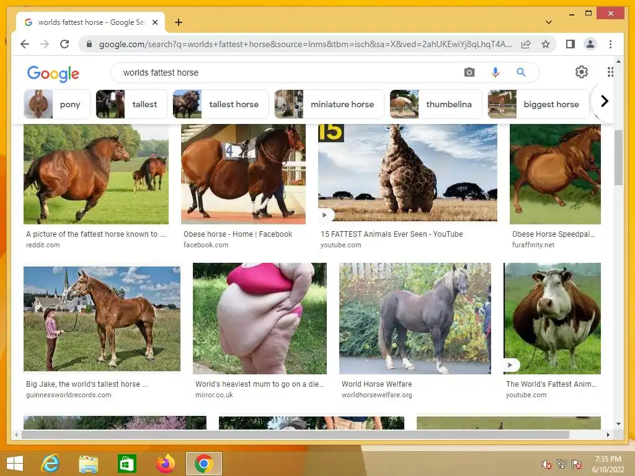Click the address bar URL
635x476 pixels.
click(x=305, y=44)
